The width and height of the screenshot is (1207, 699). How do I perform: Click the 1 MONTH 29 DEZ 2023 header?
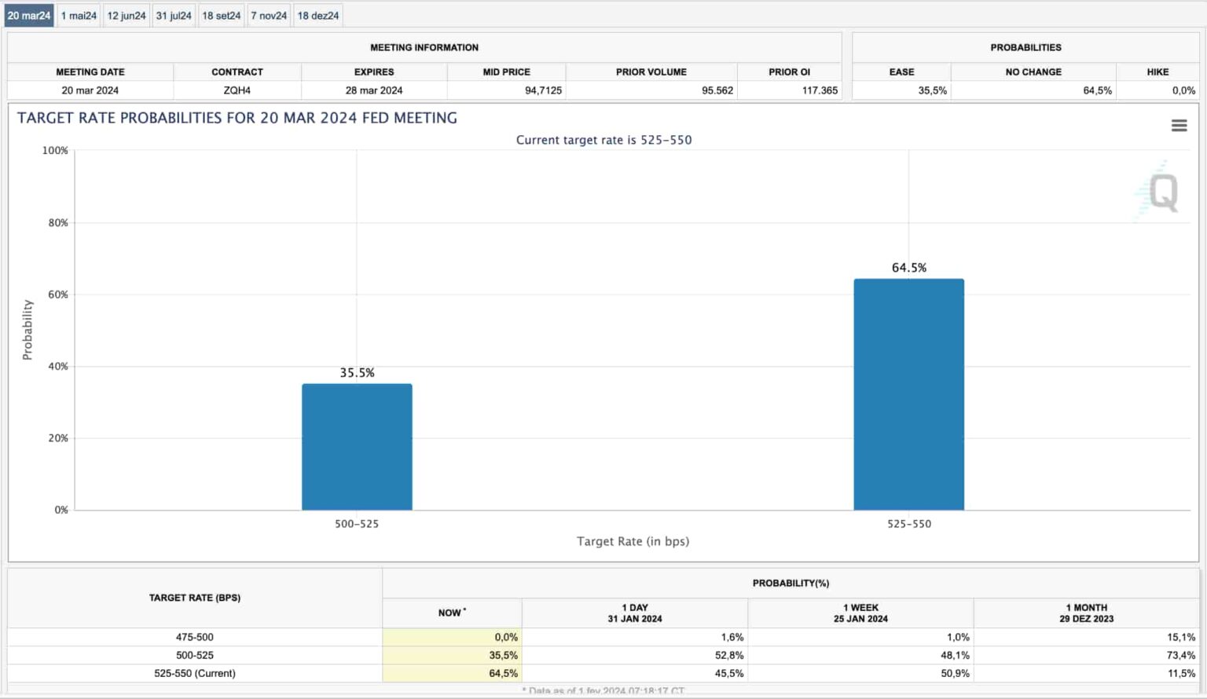1087,612
